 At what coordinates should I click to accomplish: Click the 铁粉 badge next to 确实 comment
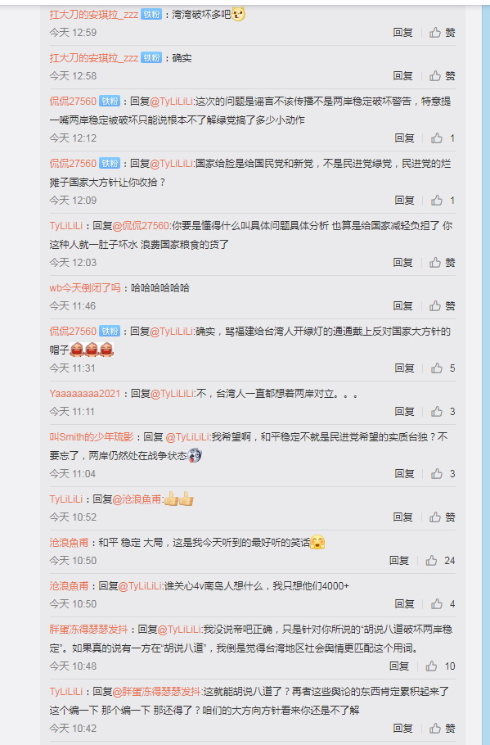coord(151,58)
